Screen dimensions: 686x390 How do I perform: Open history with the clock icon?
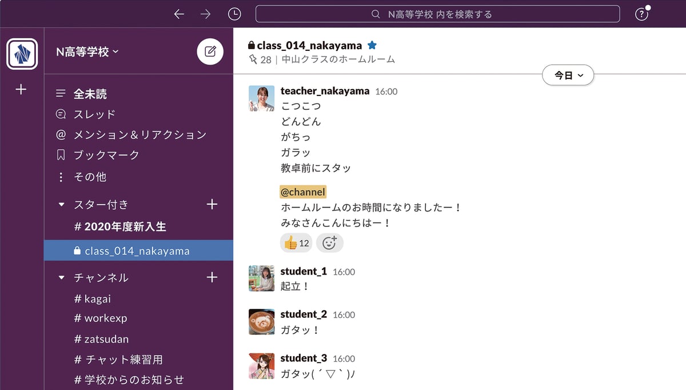[234, 14]
